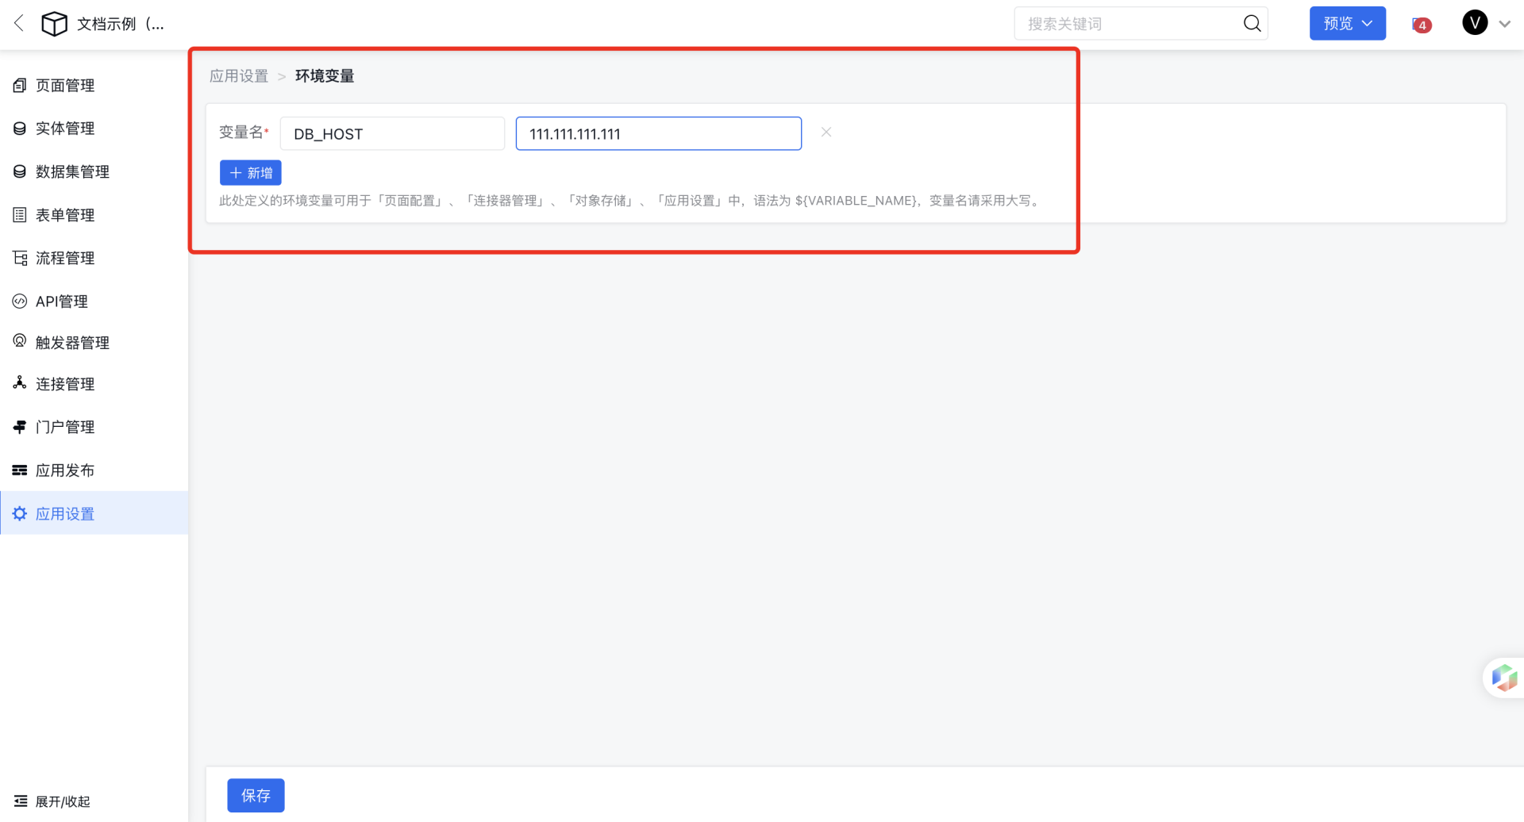
Task: Open the account menu via avatar chevron
Action: coord(1506,24)
